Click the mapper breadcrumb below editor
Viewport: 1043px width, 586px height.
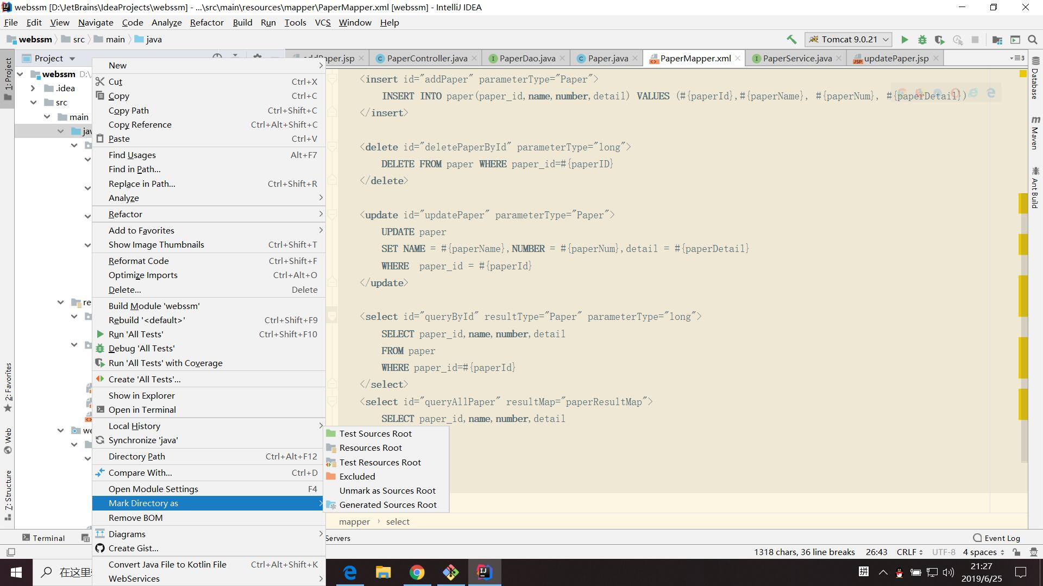tap(354, 521)
